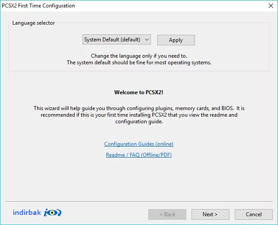This screenshot has height=225, width=278.
Task: Close the PCSX2 configuration window
Action: click(271, 6)
